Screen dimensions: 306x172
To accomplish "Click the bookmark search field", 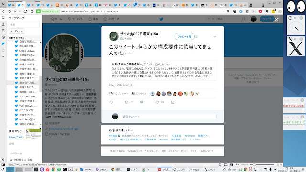I will (24, 25).
